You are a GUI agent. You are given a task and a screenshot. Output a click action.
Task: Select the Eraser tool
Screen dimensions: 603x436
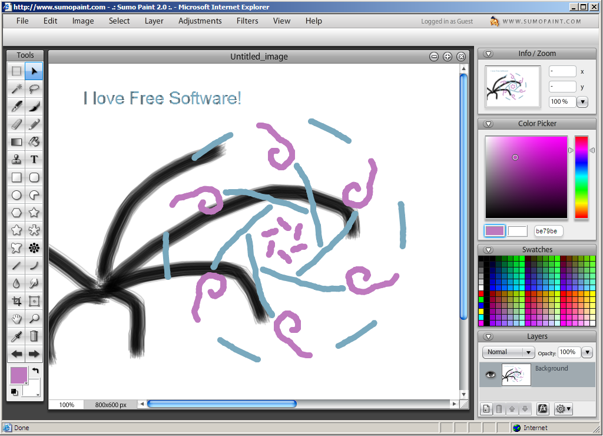(16, 124)
